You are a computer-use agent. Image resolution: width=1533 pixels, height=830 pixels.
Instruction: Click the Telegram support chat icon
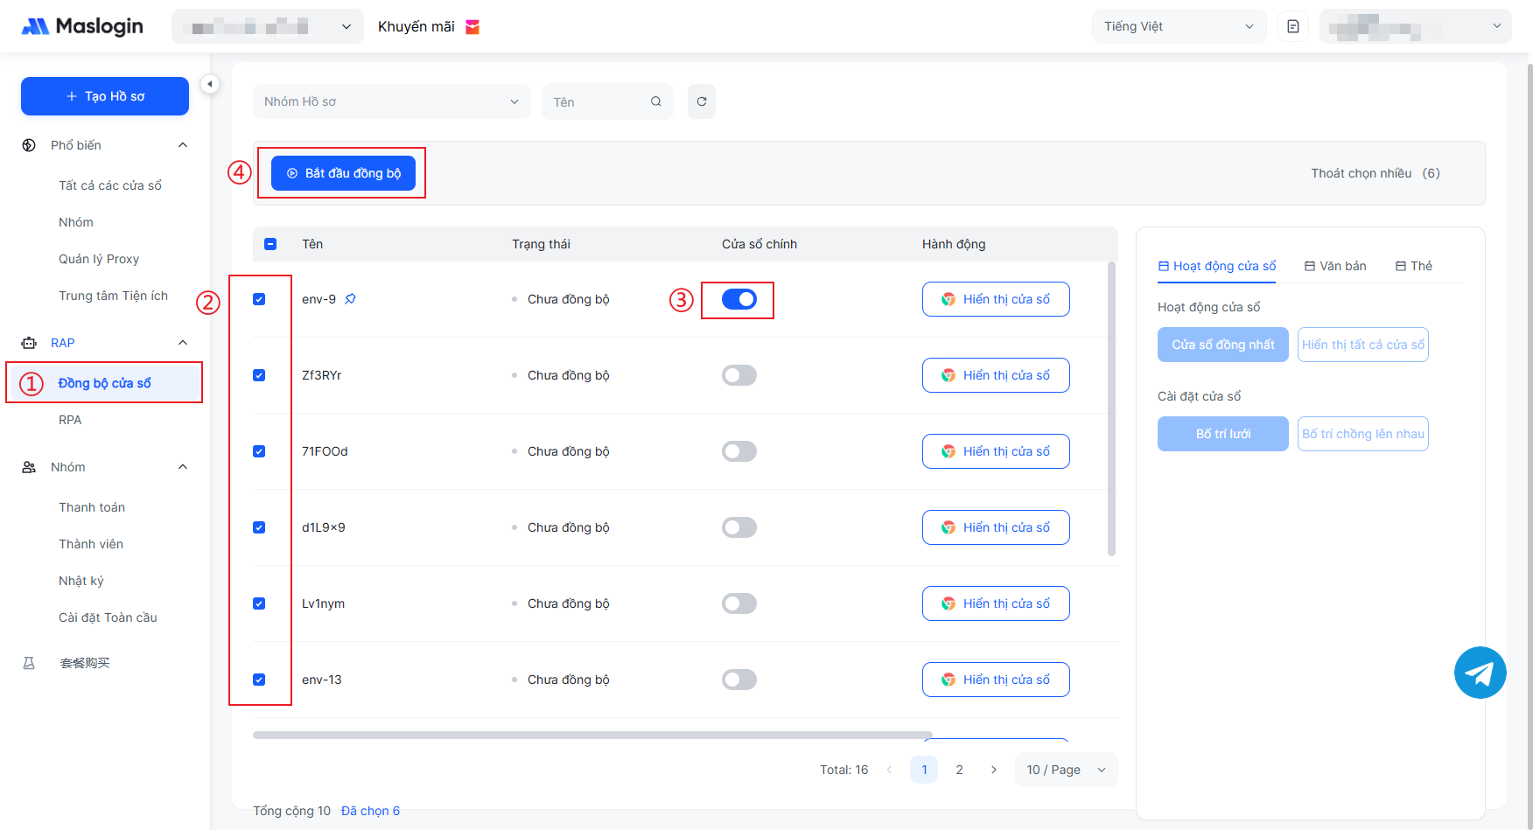click(1480, 673)
